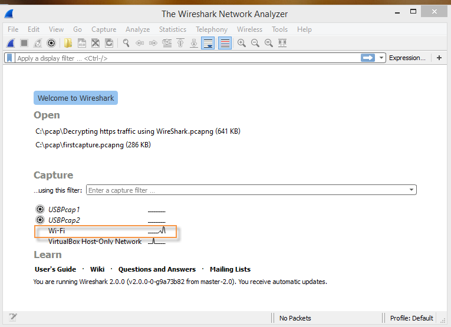The height and width of the screenshot is (327, 451).
Task: Open recent file Decrypting https traffic pcapng
Action: (x=138, y=131)
